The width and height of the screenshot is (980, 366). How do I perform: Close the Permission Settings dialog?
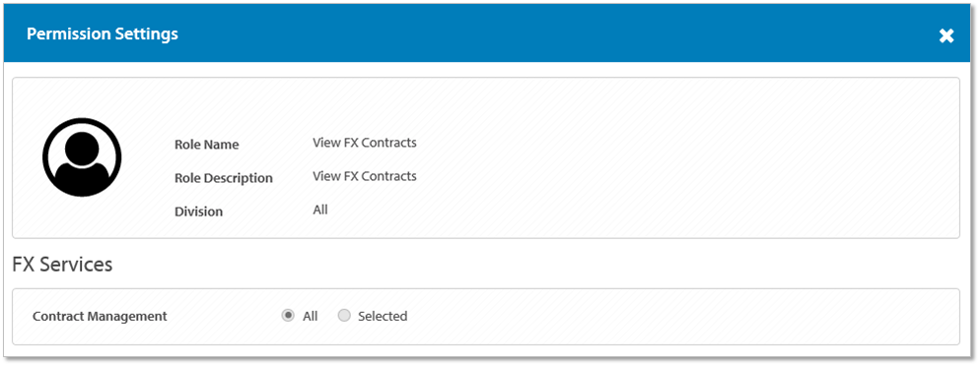coord(946,35)
